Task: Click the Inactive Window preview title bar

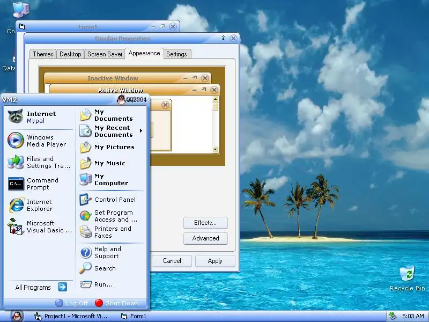Action: point(128,78)
